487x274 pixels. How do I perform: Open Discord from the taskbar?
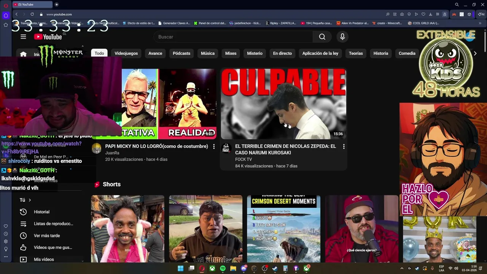[244, 268]
